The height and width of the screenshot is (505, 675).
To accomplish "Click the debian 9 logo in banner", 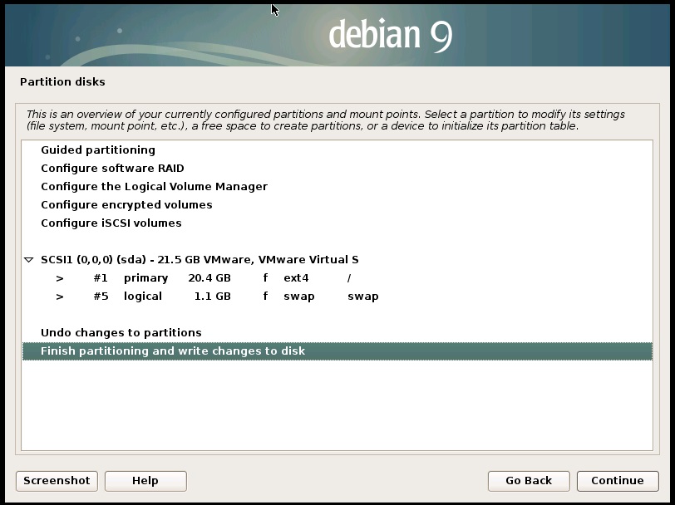I will pyautogui.click(x=390, y=35).
